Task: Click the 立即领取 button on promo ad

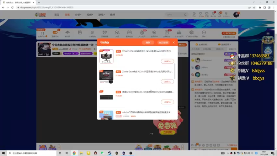Action: point(168,132)
